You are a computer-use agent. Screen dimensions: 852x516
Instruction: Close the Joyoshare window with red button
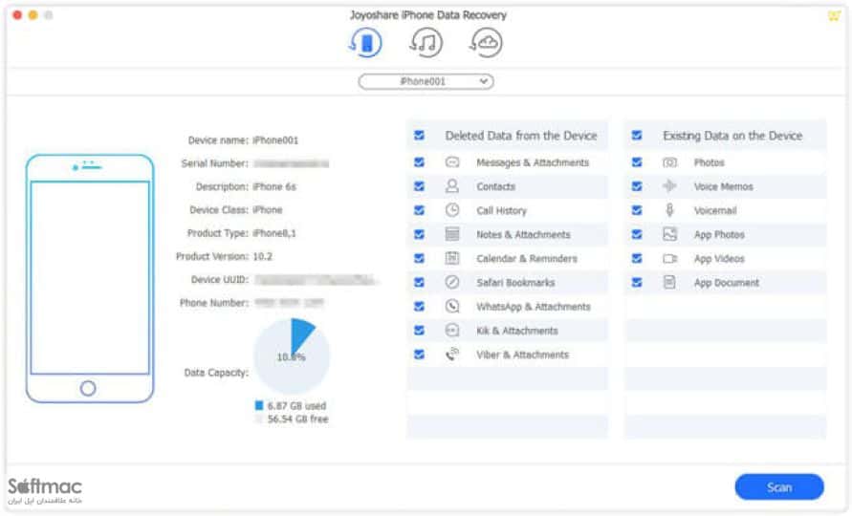(x=17, y=15)
